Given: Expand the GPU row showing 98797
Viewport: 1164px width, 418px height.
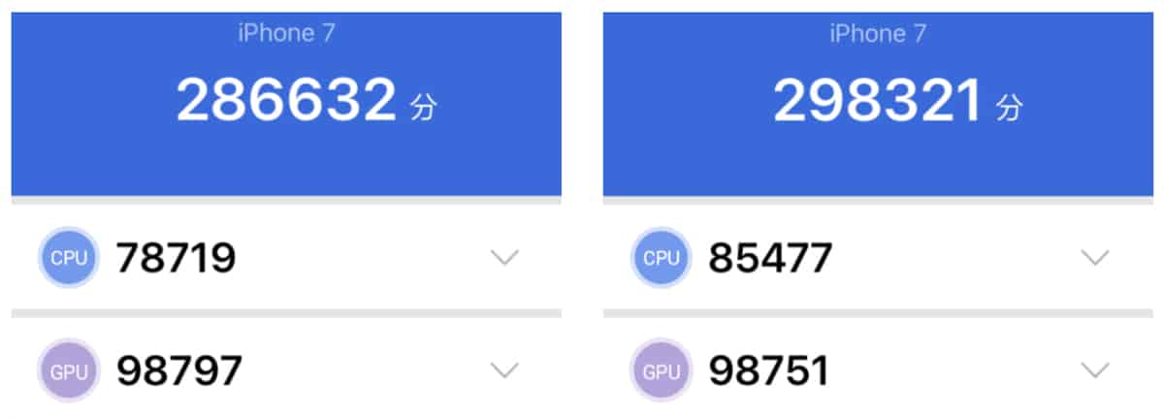Looking at the screenshot, I should click(504, 370).
